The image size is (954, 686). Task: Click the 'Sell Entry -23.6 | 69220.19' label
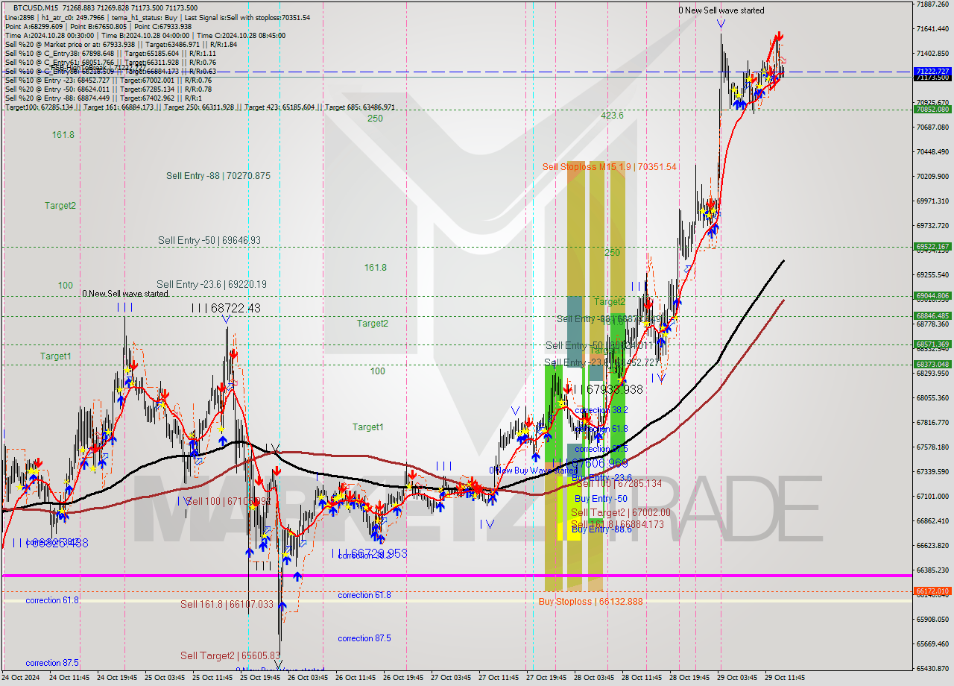tap(212, 284)
